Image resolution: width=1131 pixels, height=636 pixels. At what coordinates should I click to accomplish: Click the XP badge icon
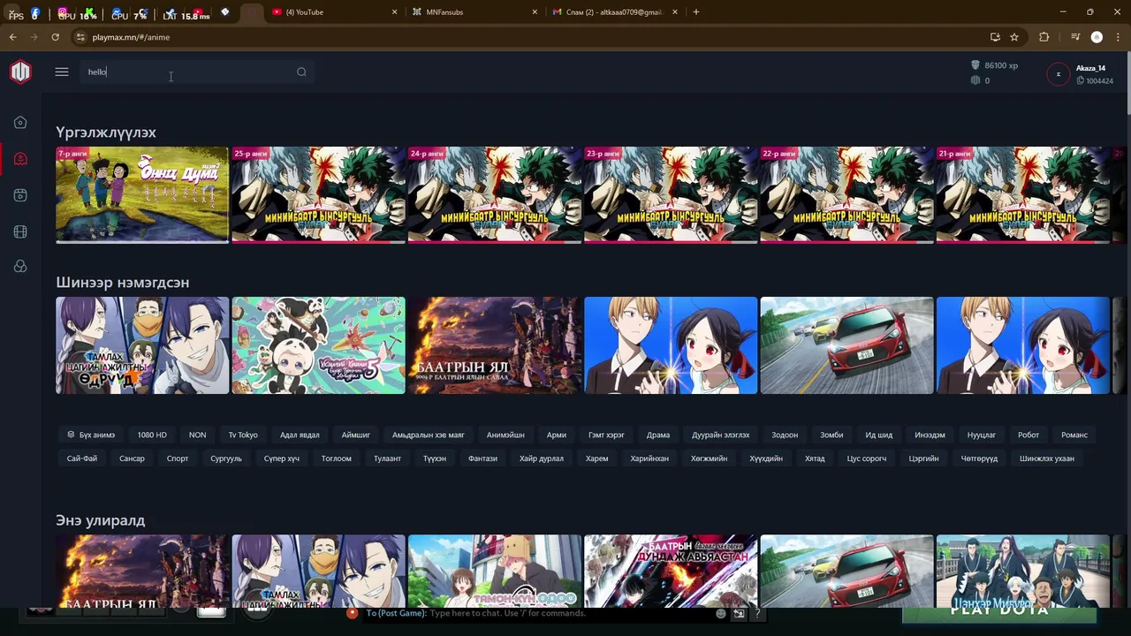tap(975, 65)
